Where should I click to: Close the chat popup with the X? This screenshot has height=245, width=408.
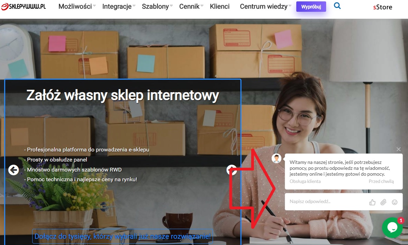pos(399,149)
